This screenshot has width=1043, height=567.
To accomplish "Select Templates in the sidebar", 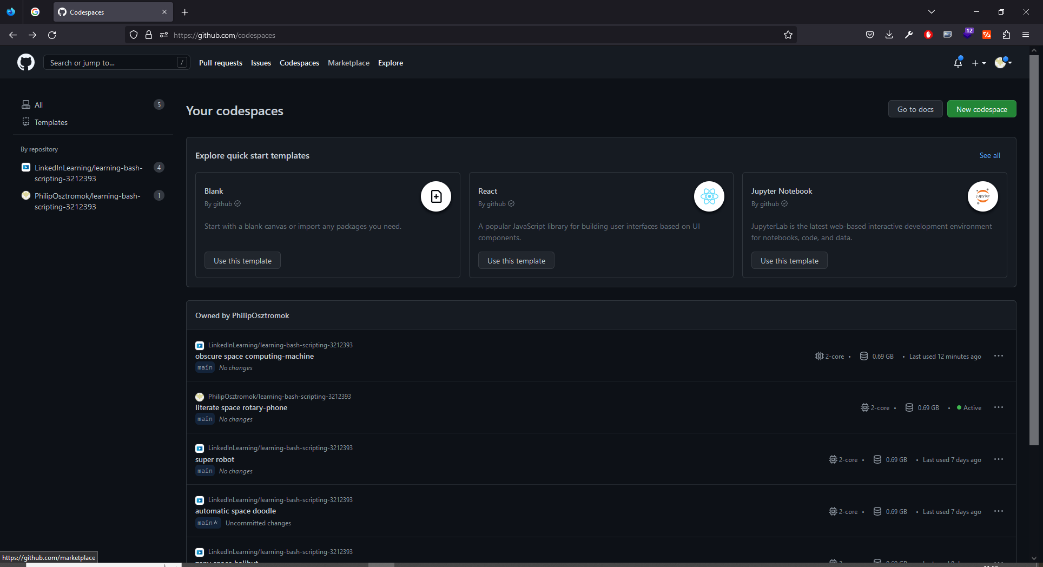I will click(x=93, y=122).
